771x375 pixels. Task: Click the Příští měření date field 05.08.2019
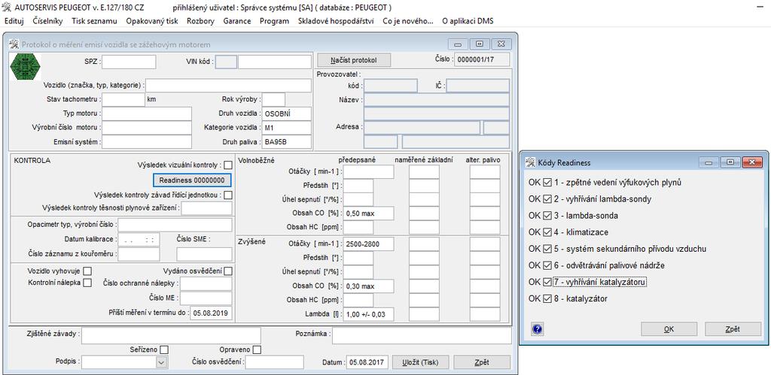click(x=211, y=313)
